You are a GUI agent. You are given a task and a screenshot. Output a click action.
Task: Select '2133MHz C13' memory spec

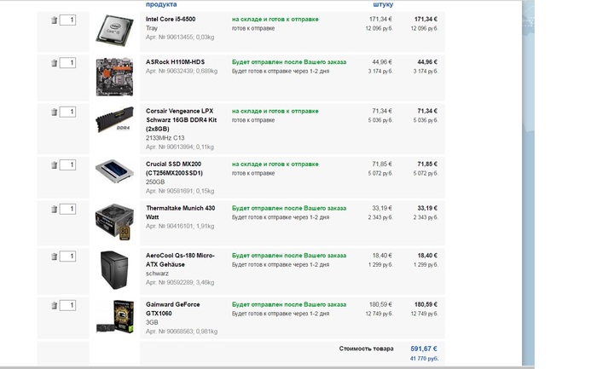165,138
